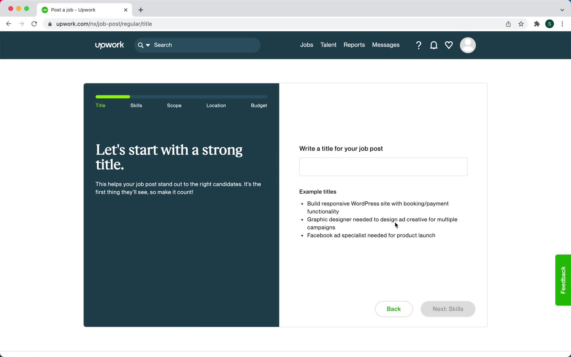This screenshot has height=357, width=571.
Task: Click the green progress bar segment
Action: (x=113, y=97)
